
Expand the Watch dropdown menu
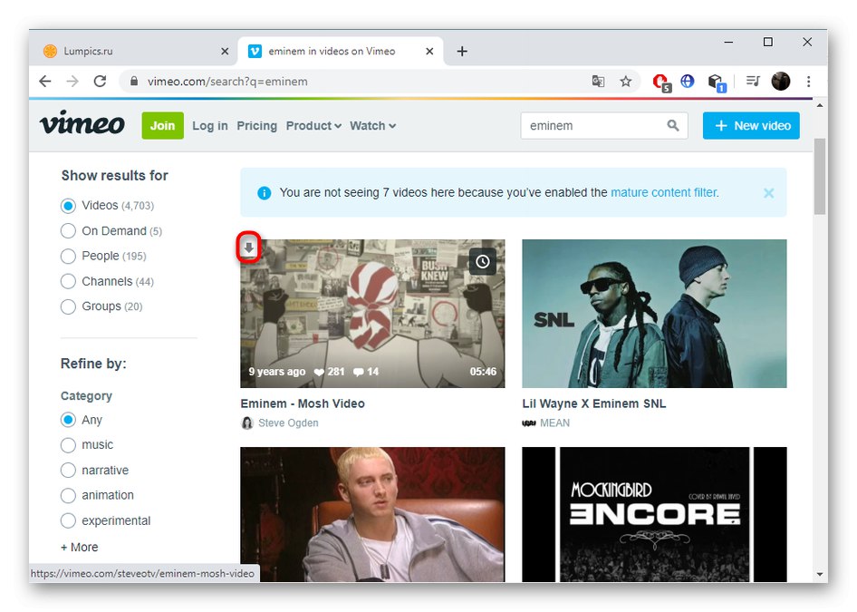point(372,126)
